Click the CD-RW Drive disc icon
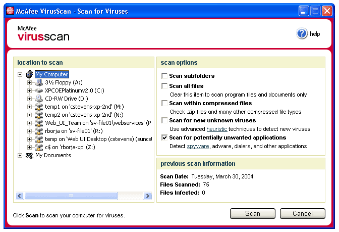The width and height of the screenshot is (339, 232). [x=39, y=99]
